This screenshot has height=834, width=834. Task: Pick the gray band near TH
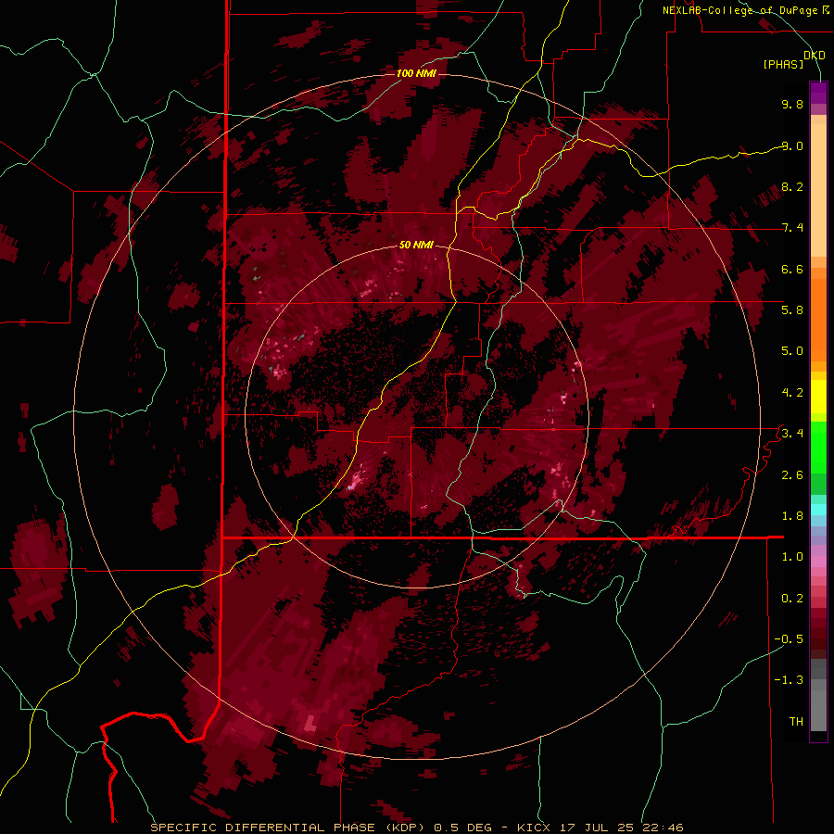[818, 710]
